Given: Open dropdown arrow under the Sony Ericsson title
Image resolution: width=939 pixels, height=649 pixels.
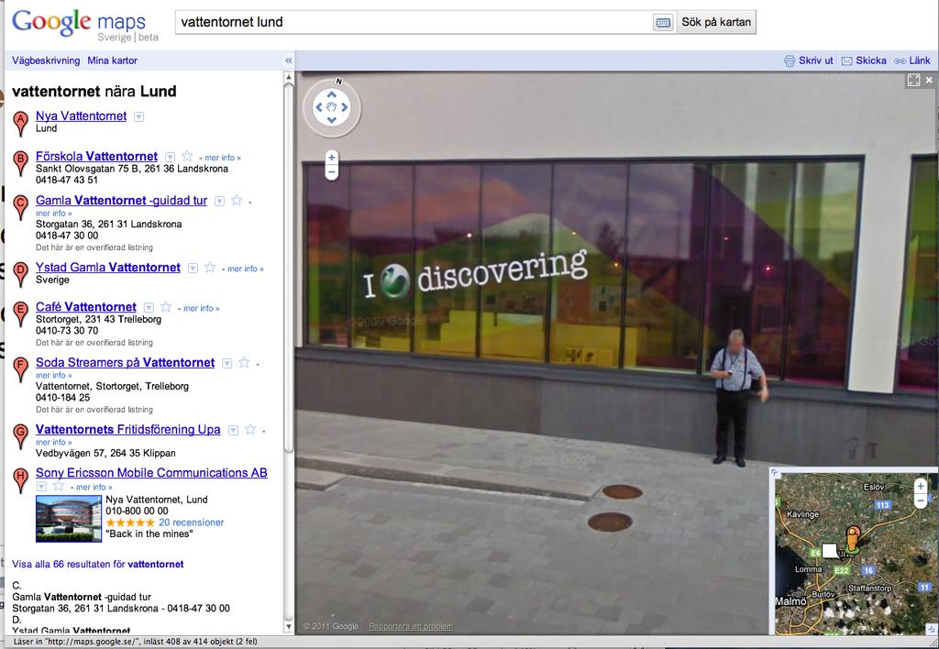Looking at the screenshot, I should click(41, 486).
